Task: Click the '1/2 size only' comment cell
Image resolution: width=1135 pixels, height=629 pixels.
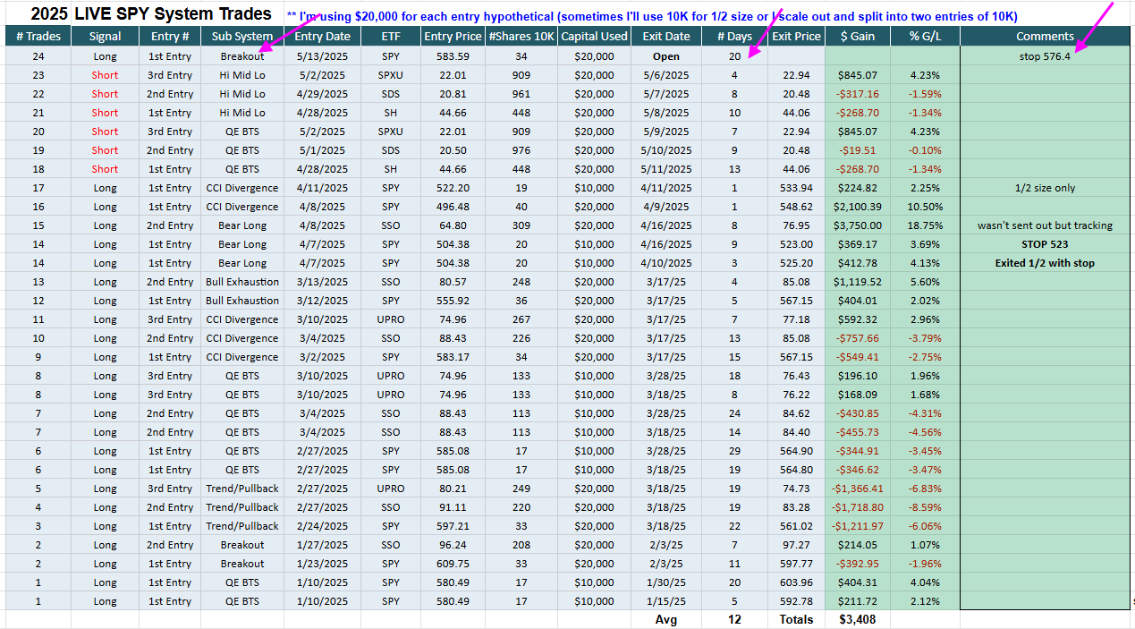Action: pyautogui.click(x=1045, y=188)
